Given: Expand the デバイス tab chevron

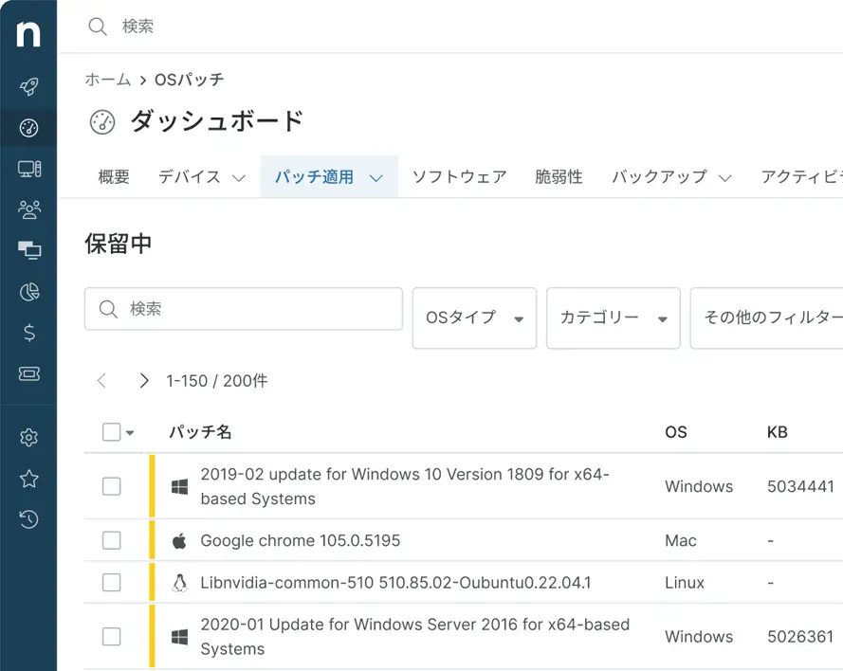Looking at the screenshot, I should [x=239, y=178].
